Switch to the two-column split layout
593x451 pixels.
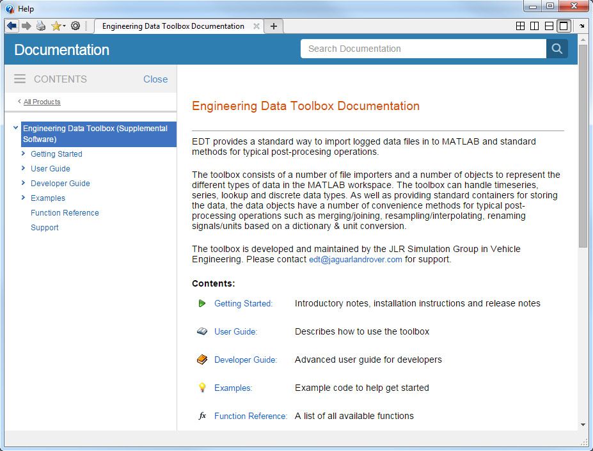pos(534,25)
